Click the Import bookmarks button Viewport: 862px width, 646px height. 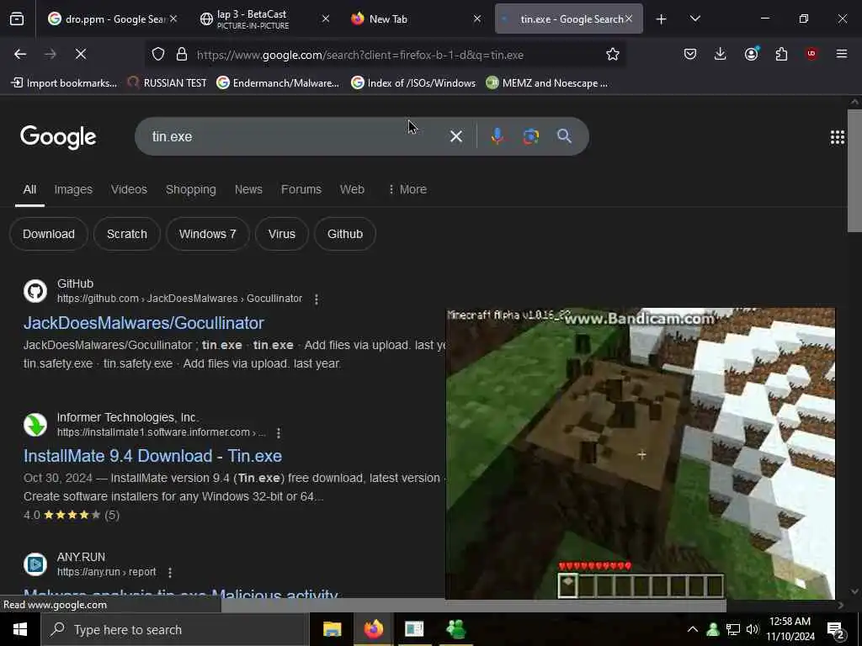tap(64, 83)
